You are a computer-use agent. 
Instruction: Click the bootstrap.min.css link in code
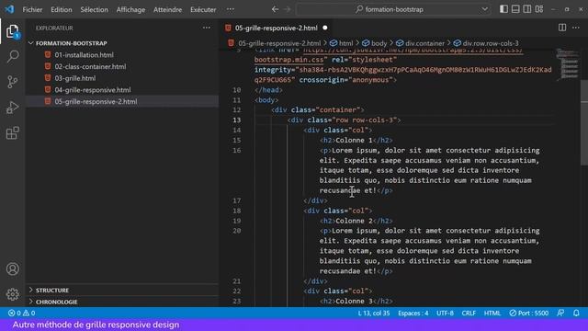click(x=288, y=60)
